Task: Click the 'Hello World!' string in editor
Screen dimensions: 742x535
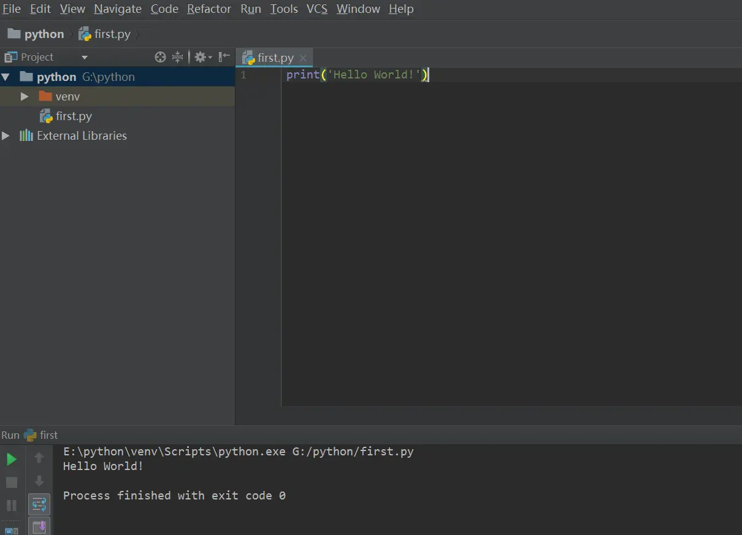Action: [x=375, y=75]
